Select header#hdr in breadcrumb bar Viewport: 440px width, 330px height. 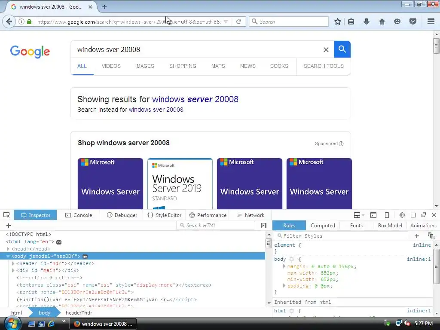(x=79, y=313)
